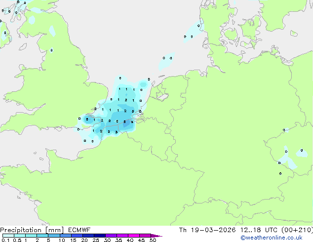Click the legend value label "20"

click(84, 240)
